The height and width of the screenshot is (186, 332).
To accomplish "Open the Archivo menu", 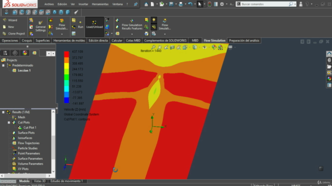I will [x=49, y=4].
